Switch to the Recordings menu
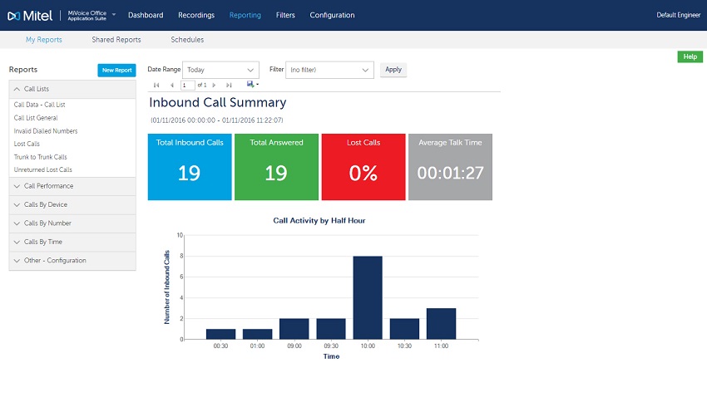The width and height of the screenshot is (707, 397). pyautogui.click(x=196, y=15)
